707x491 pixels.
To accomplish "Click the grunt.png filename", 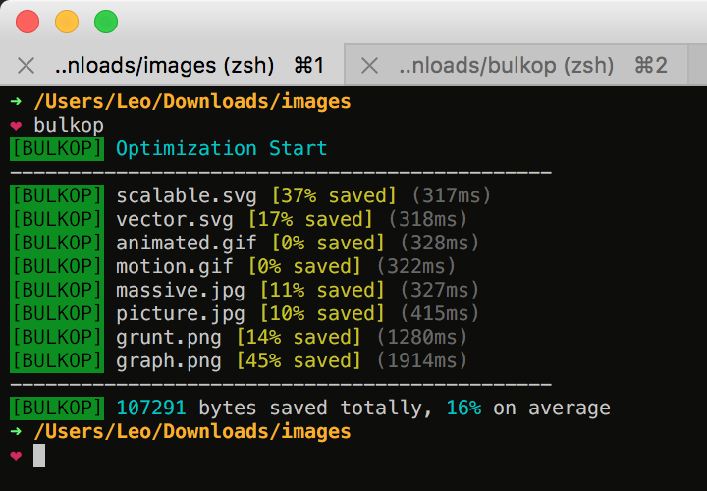I will [169, 337].
